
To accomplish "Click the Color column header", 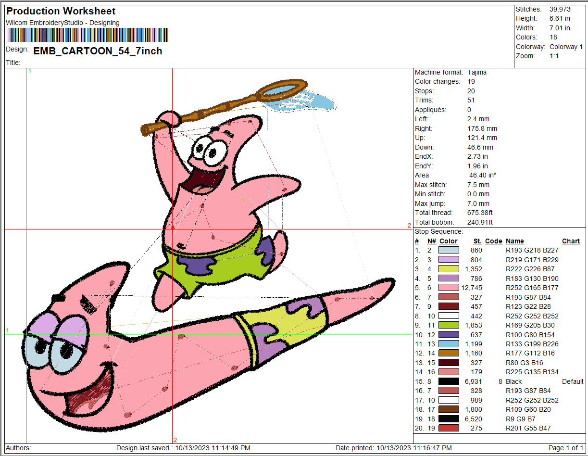I will coord(448,241).
